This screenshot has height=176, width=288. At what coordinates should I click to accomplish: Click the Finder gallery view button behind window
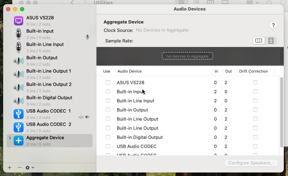[x=225, y=2]
